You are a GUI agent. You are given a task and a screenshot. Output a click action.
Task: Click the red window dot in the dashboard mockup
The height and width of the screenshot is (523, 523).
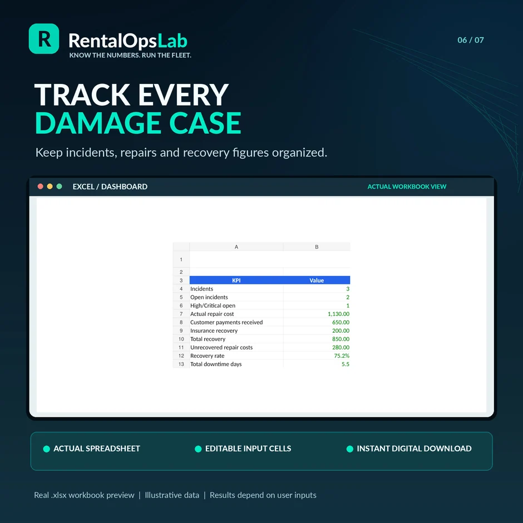tap(41, 186)
